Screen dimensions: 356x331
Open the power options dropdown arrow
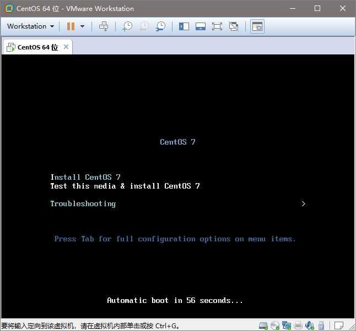(x=83, y=26)
